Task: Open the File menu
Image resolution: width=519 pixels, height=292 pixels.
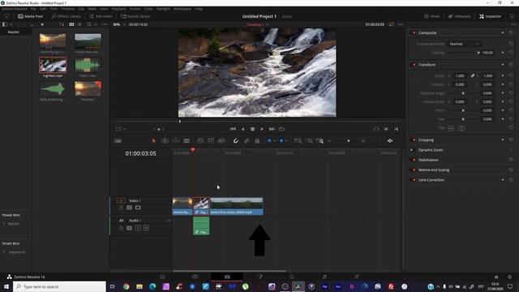Action: (x=33, y=9)
